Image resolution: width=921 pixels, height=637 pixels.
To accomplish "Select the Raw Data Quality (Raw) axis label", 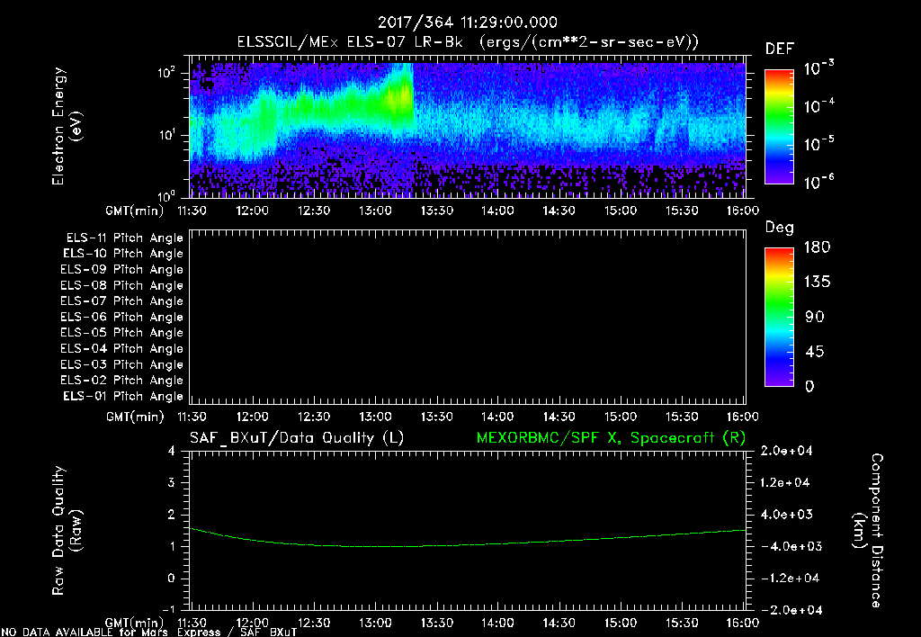I will 67,531.
